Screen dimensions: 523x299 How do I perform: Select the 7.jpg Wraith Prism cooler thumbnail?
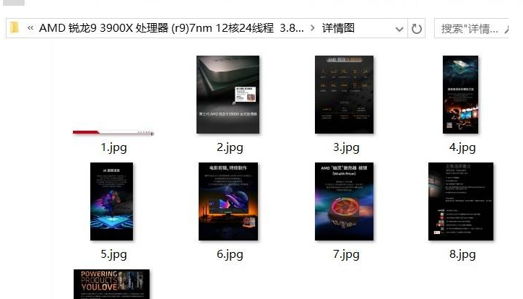(x=345, y=201)
